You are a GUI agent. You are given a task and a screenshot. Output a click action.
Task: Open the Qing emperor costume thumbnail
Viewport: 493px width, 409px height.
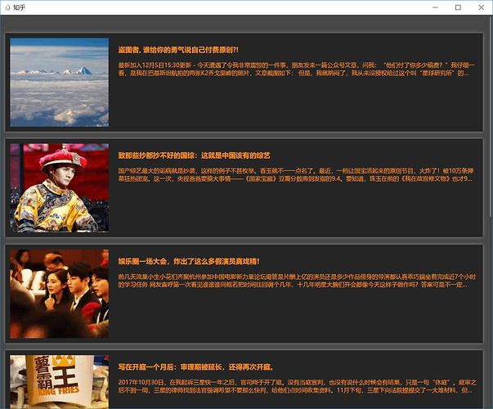[60, 188]
